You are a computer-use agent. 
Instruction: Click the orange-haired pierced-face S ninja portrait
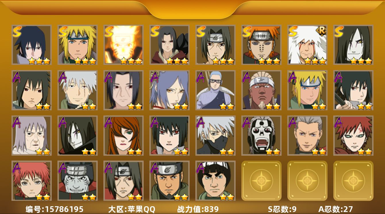click(x=261, y=45)
